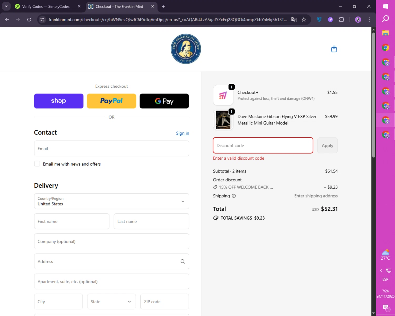This screenshot has height=316, width=395.
Task: Click the Sign in link
Action: pos(182,133)
